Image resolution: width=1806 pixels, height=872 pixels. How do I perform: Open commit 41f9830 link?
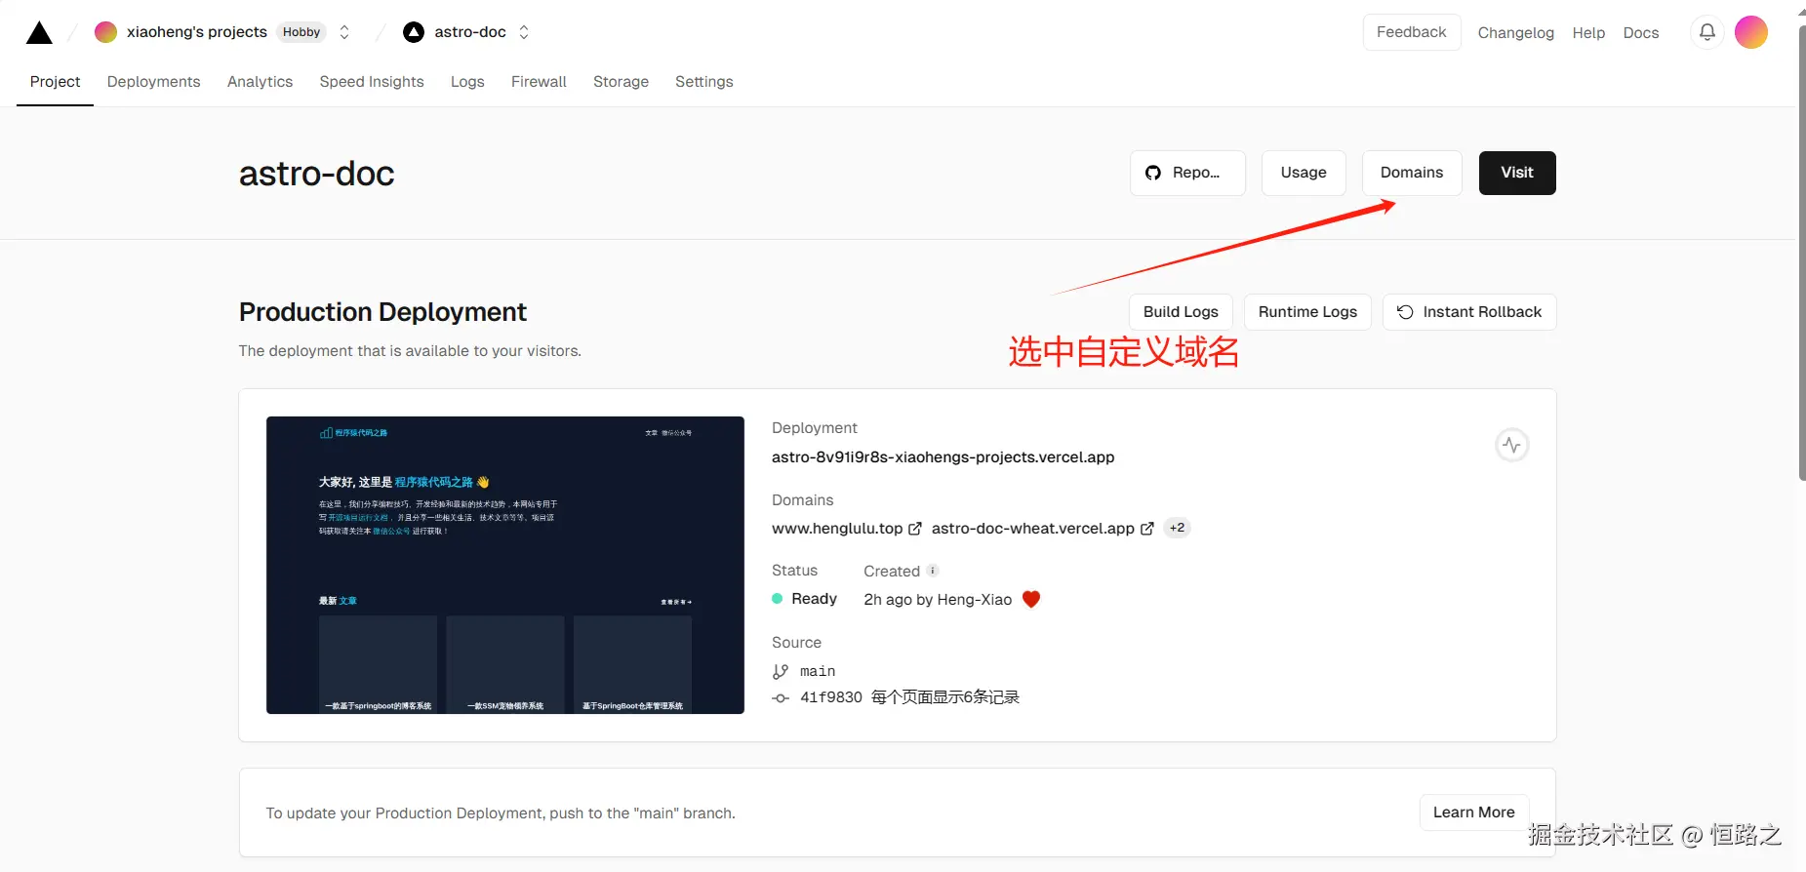[831, 698]
